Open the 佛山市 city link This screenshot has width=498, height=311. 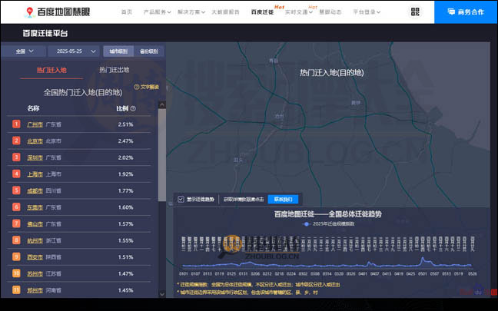(x=35, y=223)
